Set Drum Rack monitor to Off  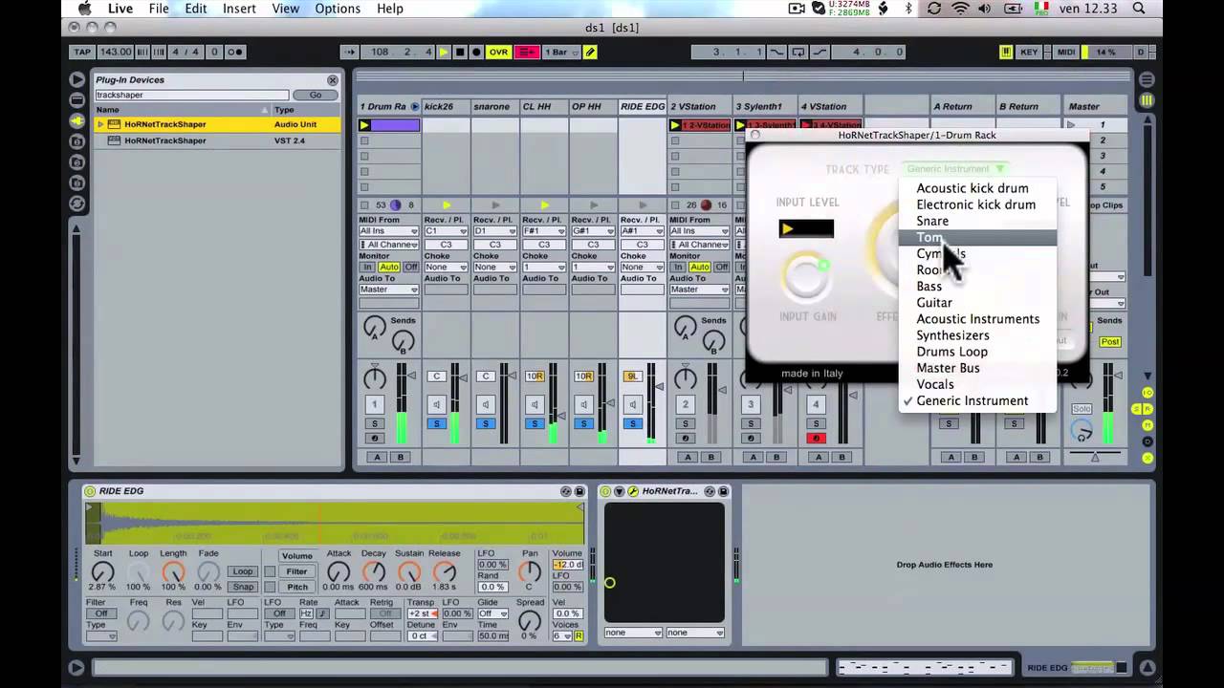[410, 267]
